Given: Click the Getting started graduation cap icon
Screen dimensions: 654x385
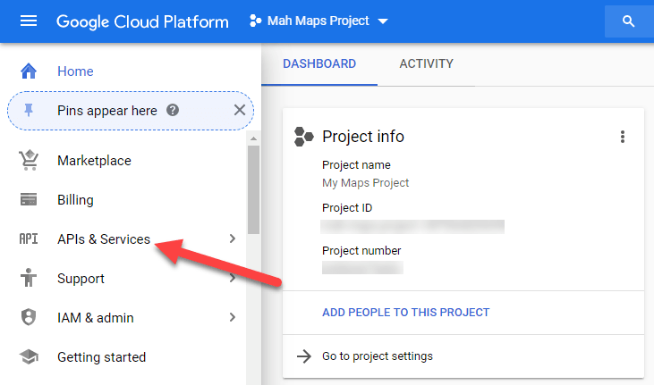Looking at the screenshot, I should [29, 357].
